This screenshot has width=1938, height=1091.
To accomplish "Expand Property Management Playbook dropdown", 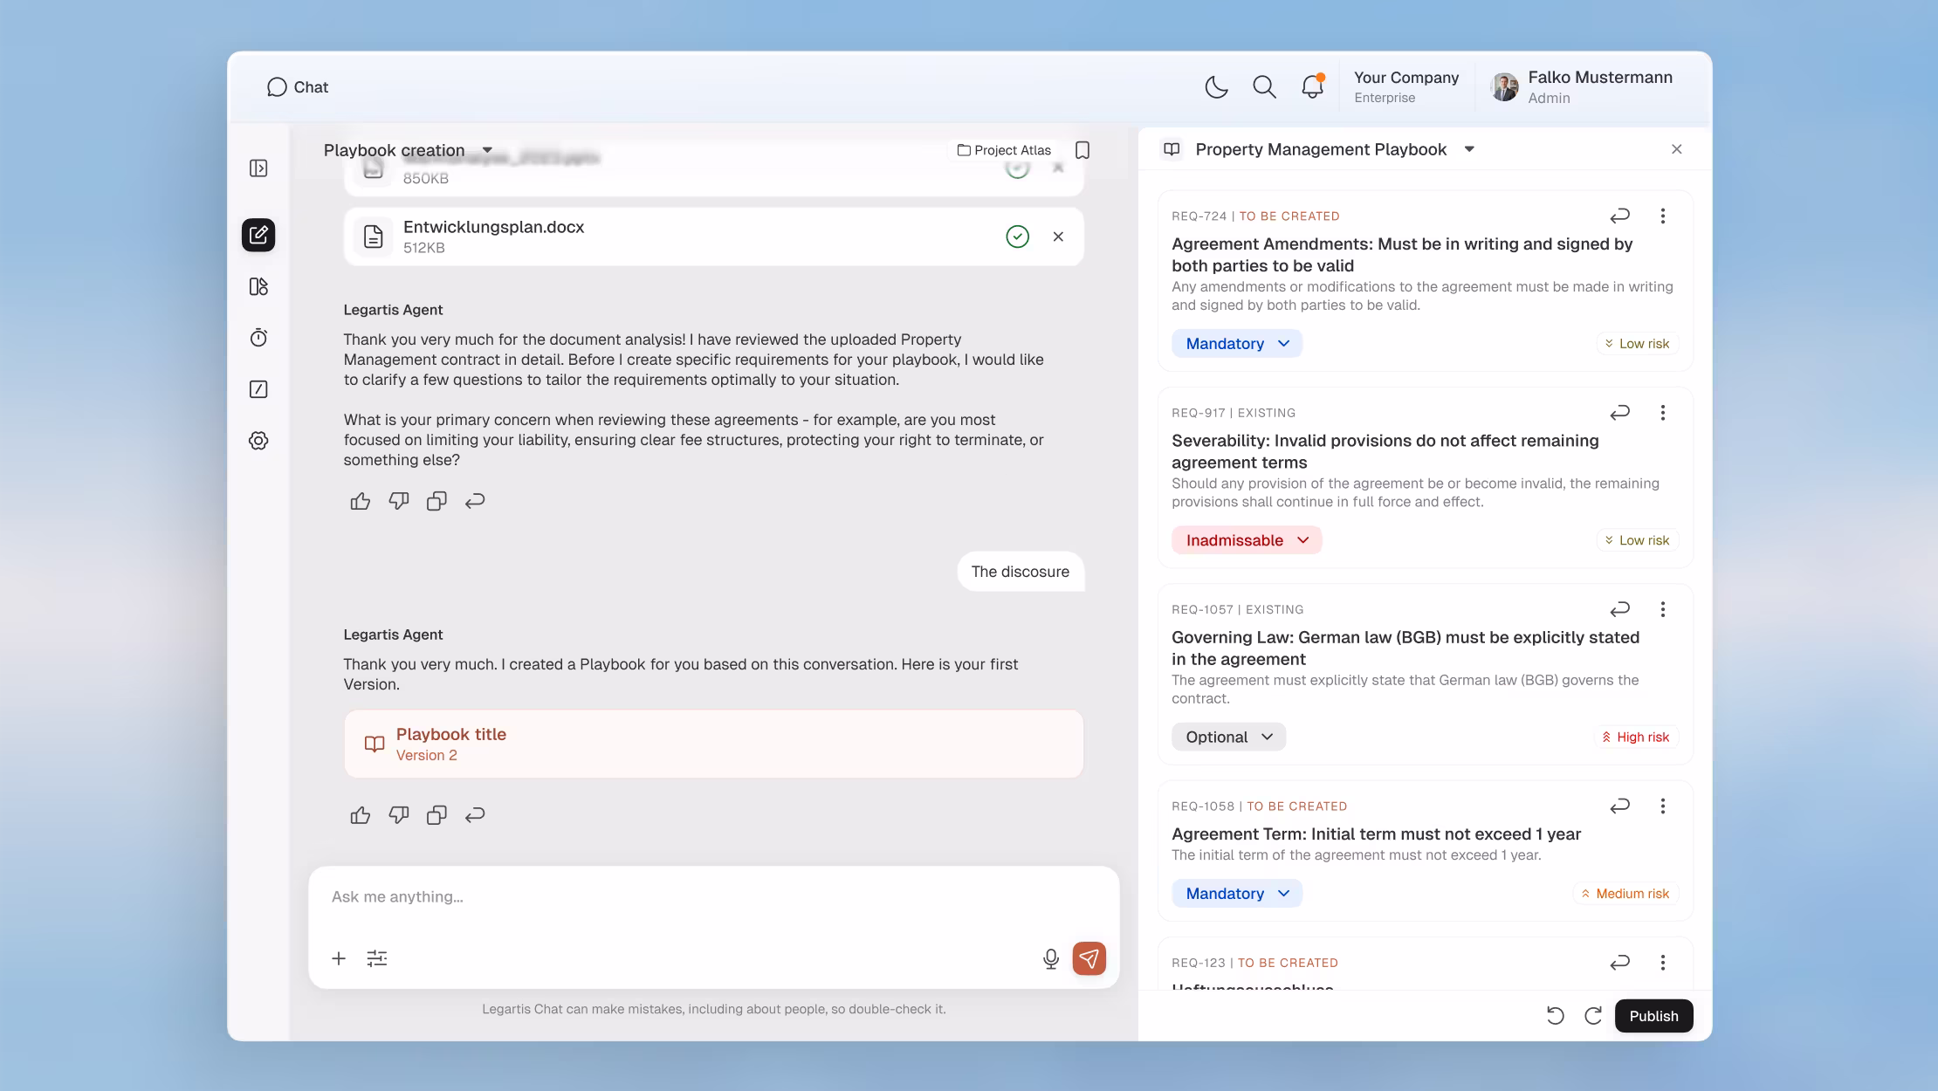I will pyautogui.click(x=1469, y=149).
